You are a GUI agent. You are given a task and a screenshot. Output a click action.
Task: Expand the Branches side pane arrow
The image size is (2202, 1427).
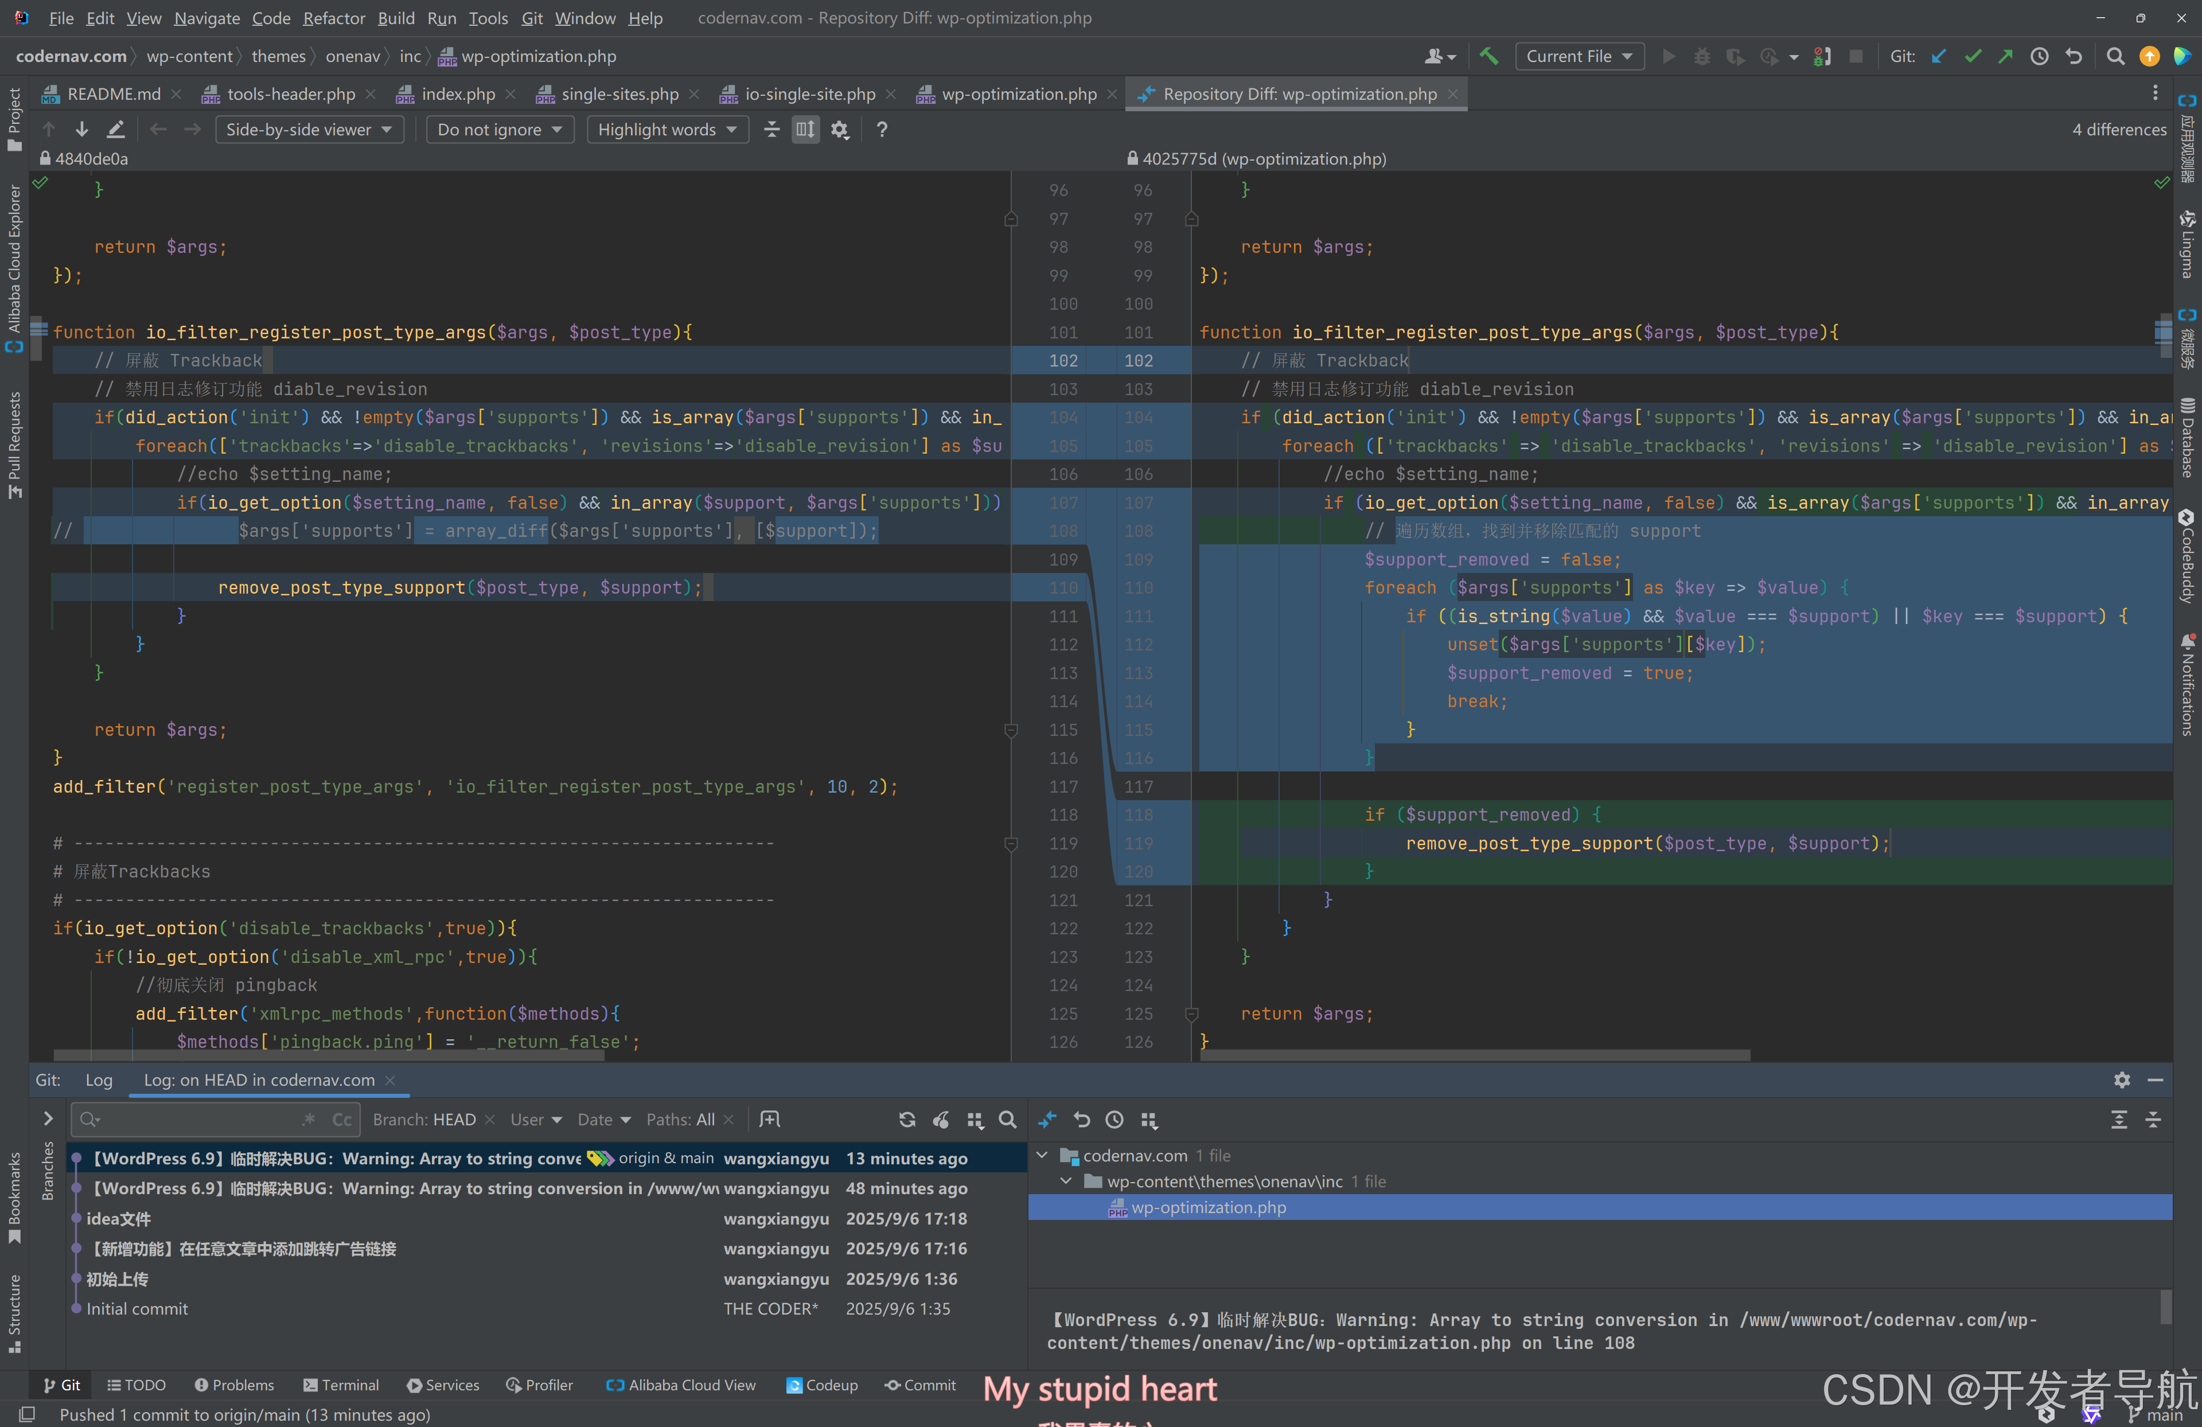pyautogui.click(x=48, y=1120)
